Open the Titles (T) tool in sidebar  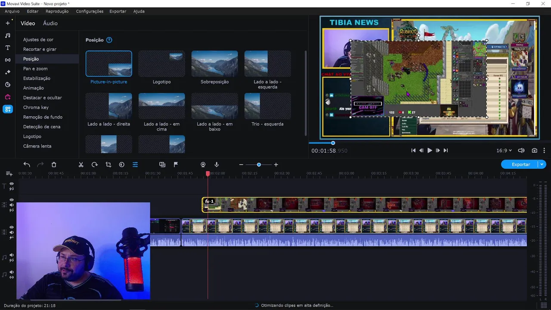(8, 48)
